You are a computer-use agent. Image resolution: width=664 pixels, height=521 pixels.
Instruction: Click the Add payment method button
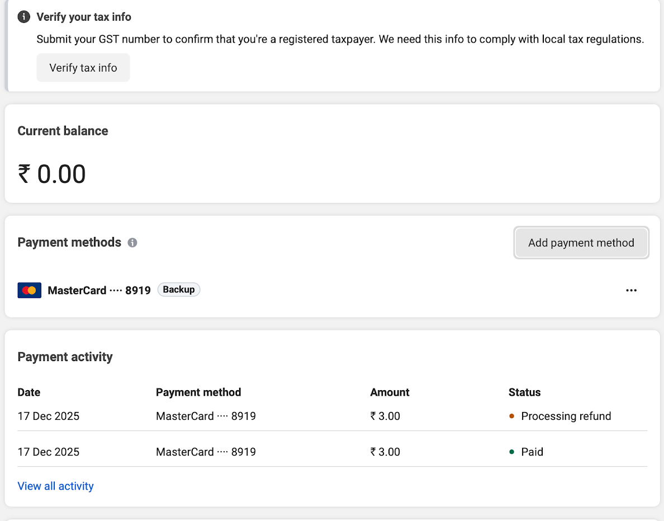[x=581, y=243]
